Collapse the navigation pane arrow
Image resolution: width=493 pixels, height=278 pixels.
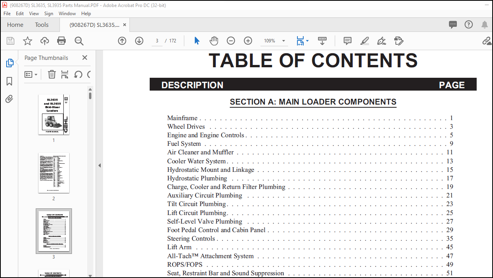click(99, 165)
